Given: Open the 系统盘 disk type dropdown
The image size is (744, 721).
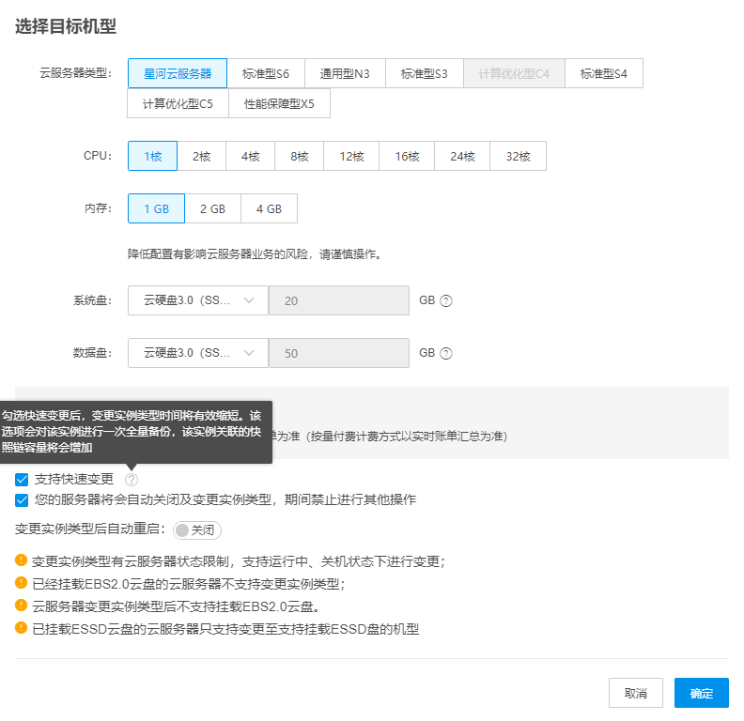Looking at the screenshot, I should point(198,301).
